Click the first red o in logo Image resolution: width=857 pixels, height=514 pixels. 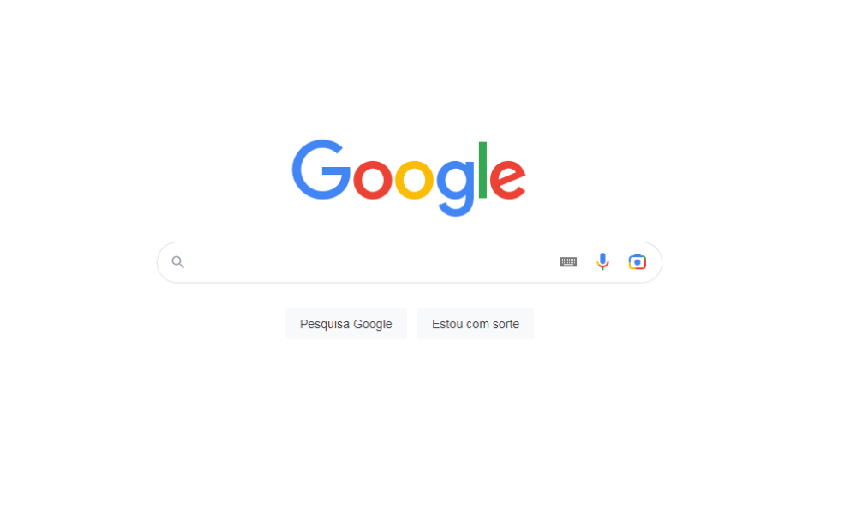373,179
